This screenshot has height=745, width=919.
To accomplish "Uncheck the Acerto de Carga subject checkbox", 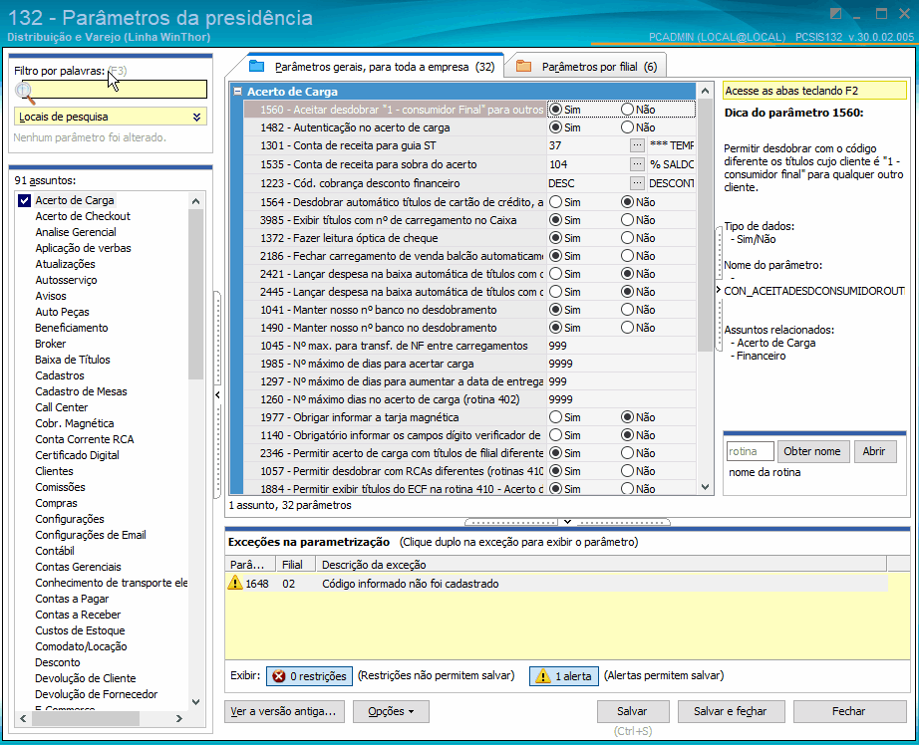I will coord(24,201).
